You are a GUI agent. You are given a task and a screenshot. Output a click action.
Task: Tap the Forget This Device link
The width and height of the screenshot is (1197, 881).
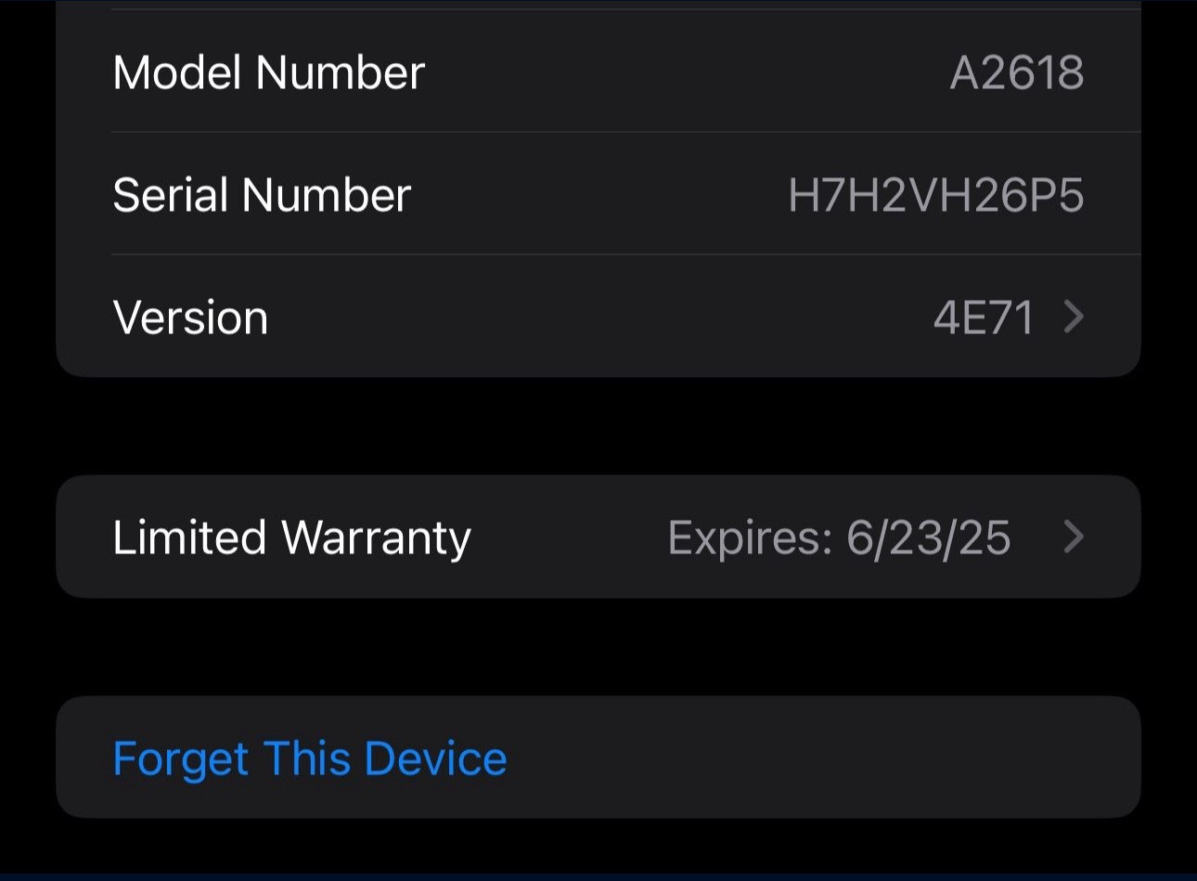point(310,758)
